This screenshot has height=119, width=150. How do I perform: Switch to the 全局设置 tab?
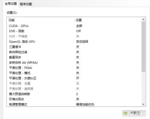click(x=11, y=4)
